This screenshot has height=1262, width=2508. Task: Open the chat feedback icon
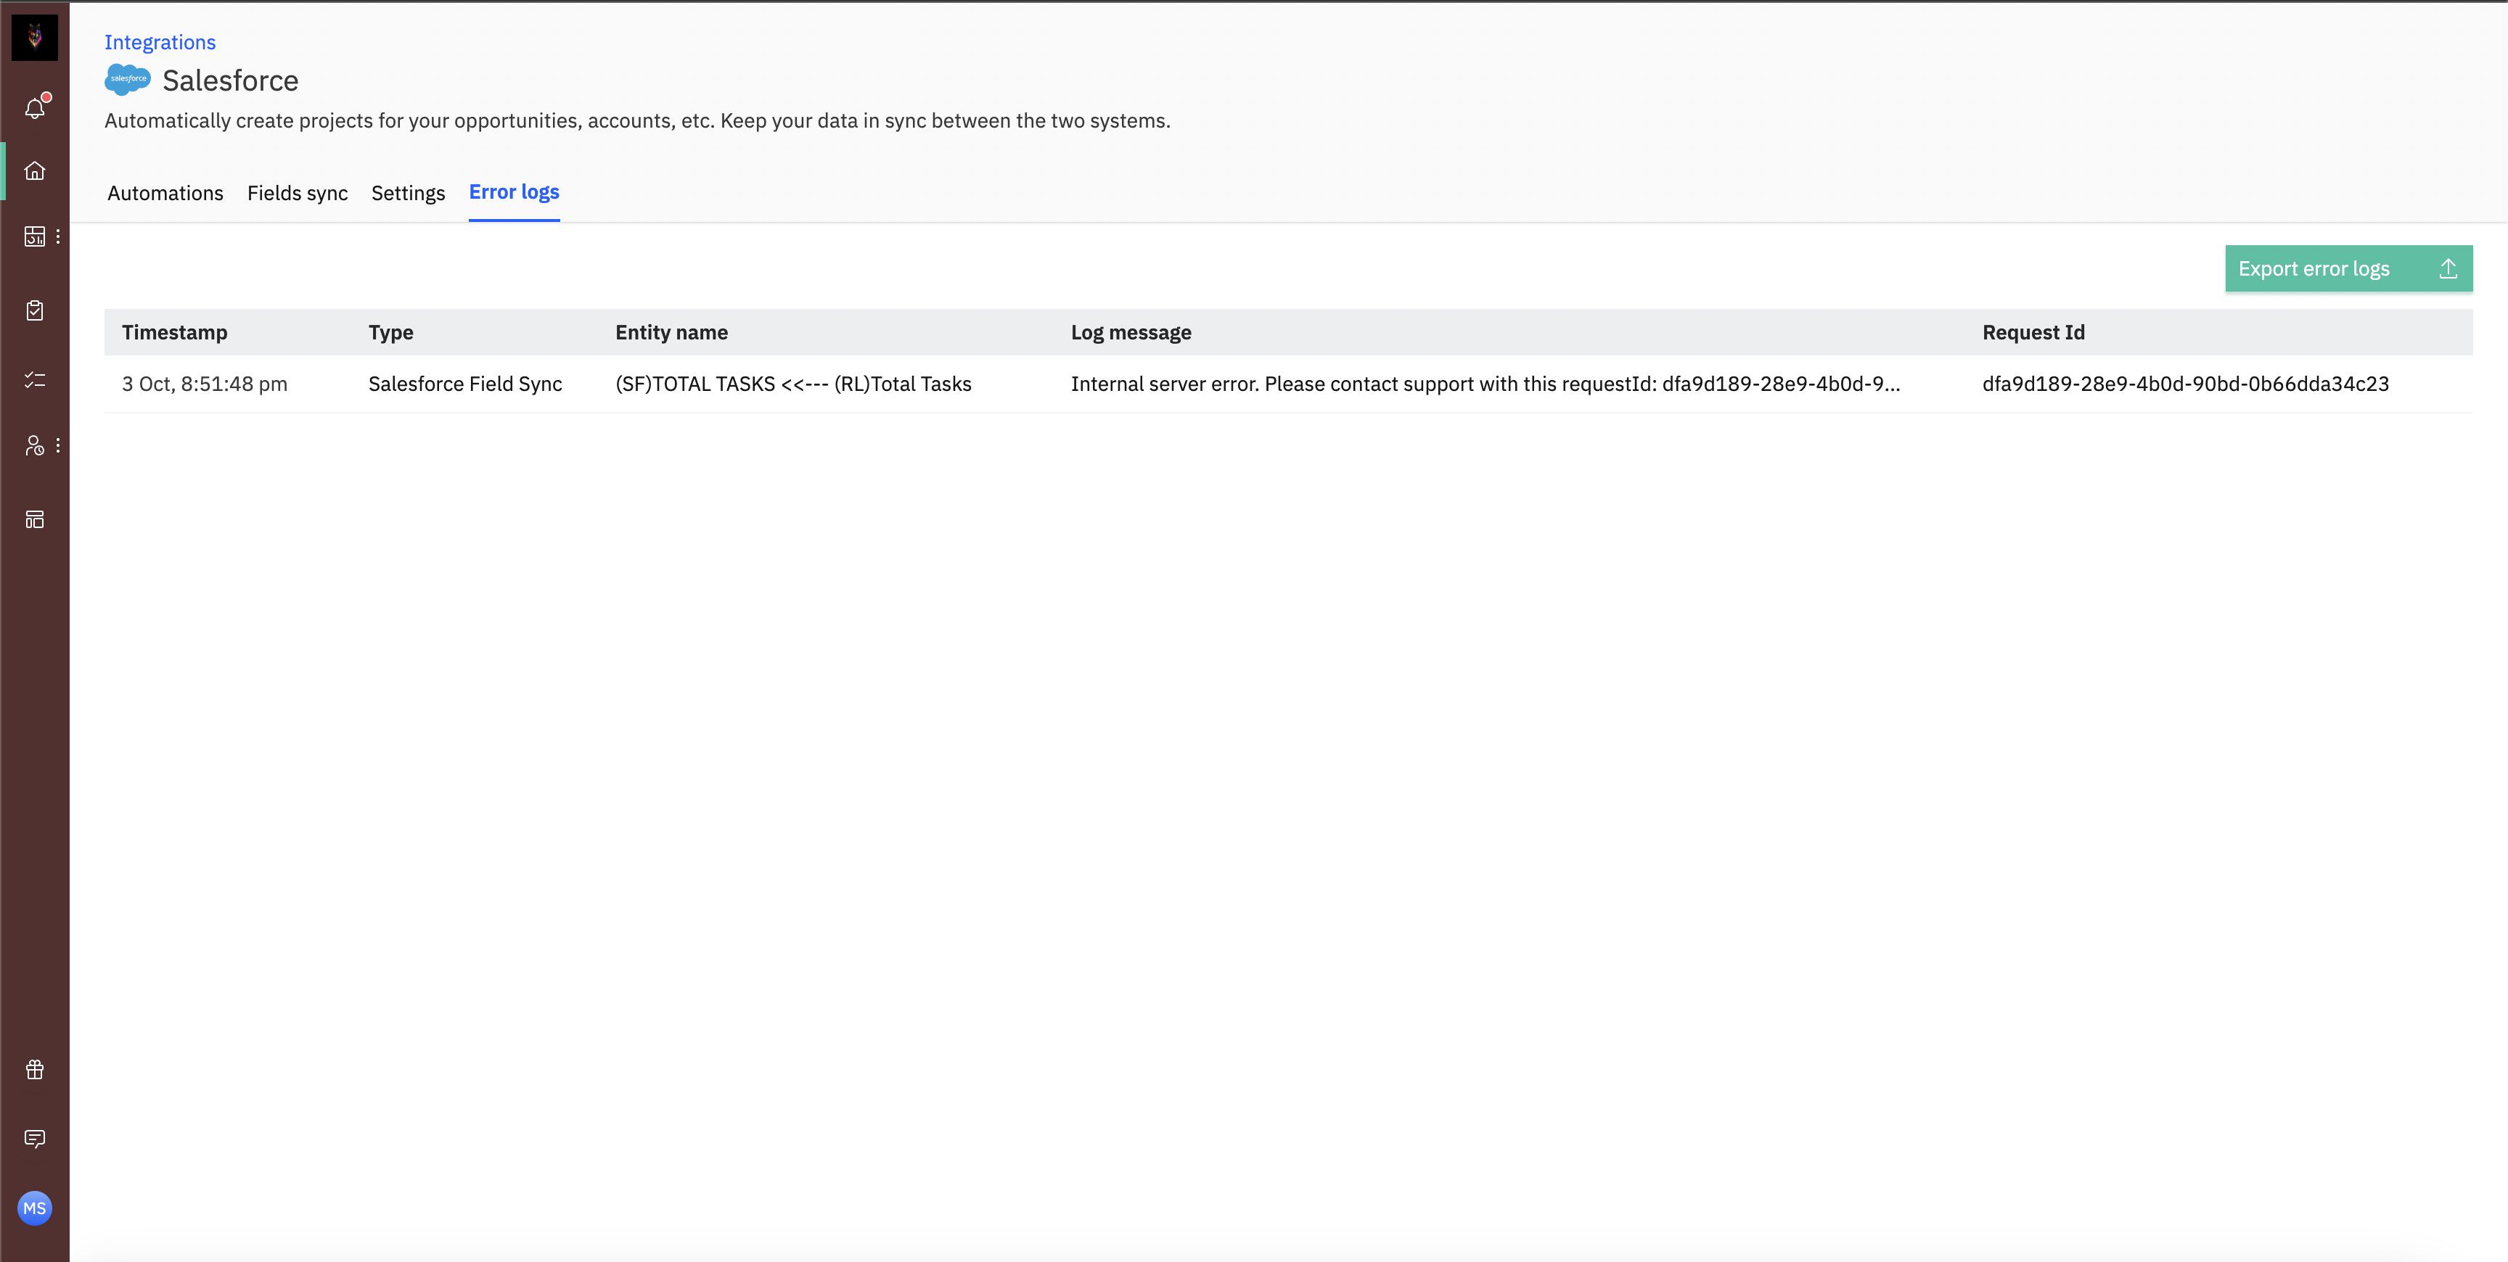35,1139
